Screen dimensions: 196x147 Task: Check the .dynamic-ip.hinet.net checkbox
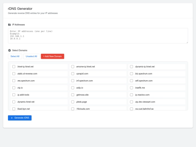point(131,67)
